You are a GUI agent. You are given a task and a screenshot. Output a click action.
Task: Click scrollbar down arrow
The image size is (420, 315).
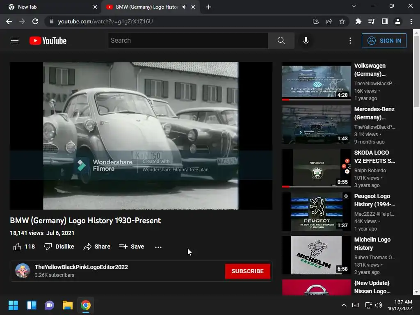coord(416,292)
